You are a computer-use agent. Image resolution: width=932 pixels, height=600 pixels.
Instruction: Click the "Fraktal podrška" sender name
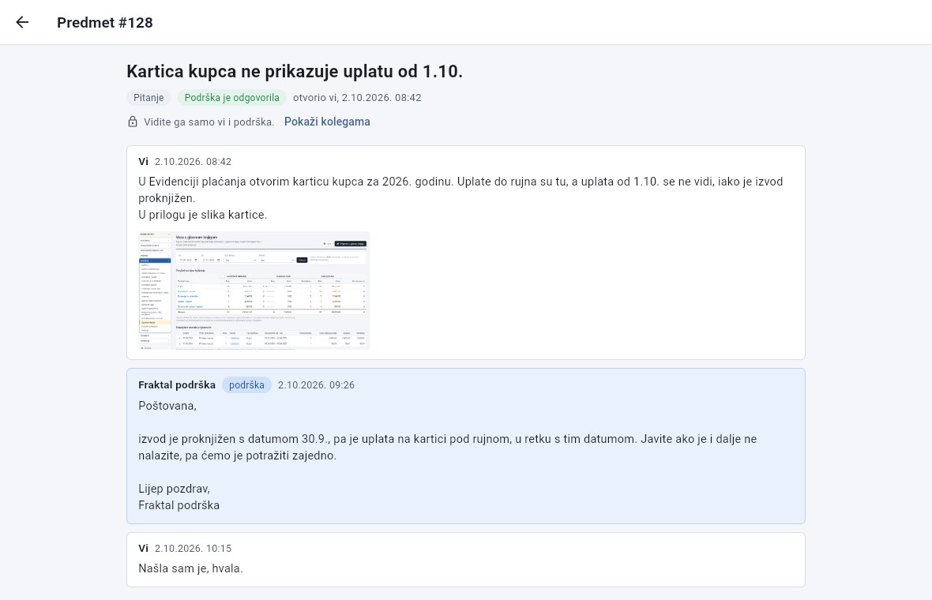coord(177,385)
